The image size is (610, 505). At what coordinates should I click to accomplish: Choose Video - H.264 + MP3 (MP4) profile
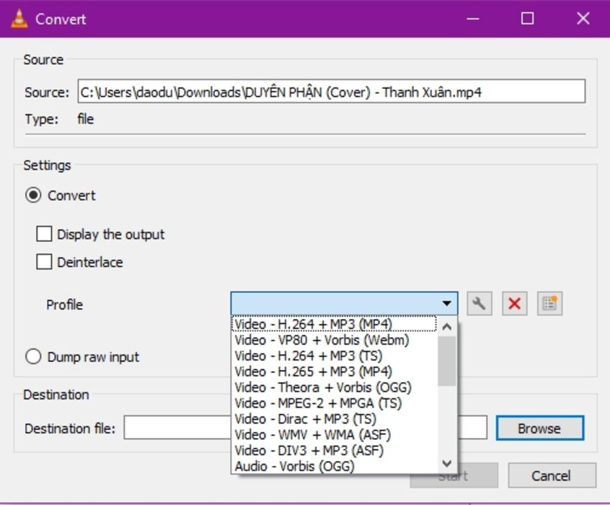[x=334, y=324]
